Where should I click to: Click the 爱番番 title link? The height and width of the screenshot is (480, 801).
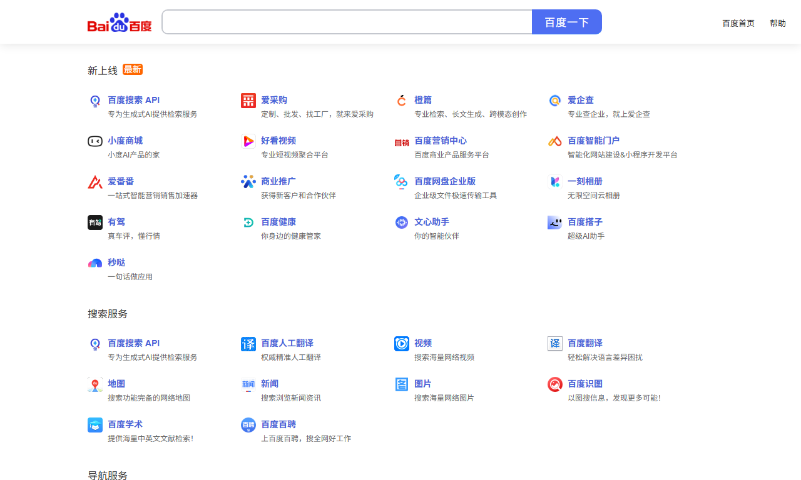click(x=121, y=181)
